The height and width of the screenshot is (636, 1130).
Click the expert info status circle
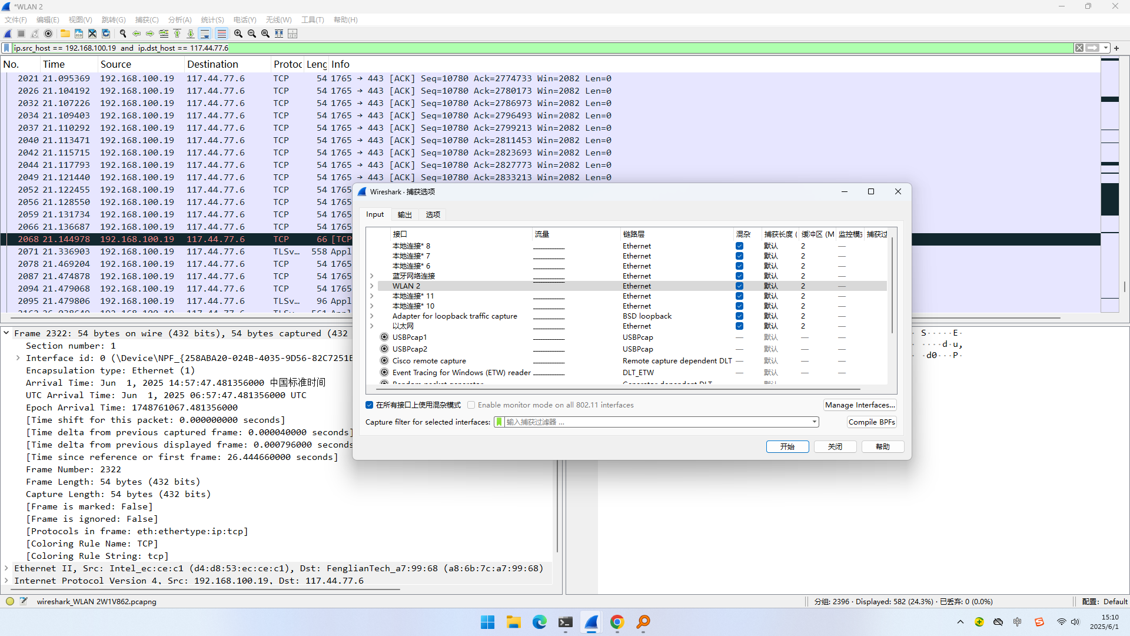coord(10,601)
